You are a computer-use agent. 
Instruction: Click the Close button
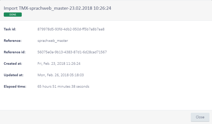point(200,117)
